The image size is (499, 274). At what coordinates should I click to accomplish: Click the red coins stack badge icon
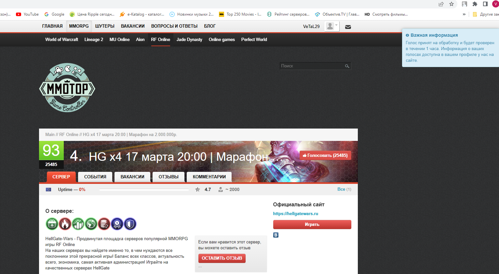(104, 224)
